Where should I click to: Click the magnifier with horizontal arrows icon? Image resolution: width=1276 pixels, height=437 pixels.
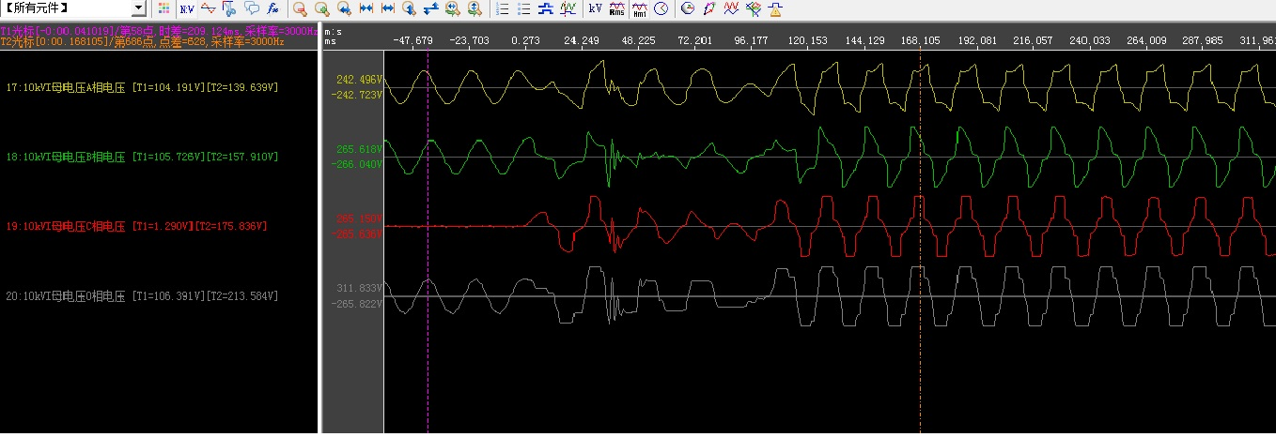click(452, 8)
